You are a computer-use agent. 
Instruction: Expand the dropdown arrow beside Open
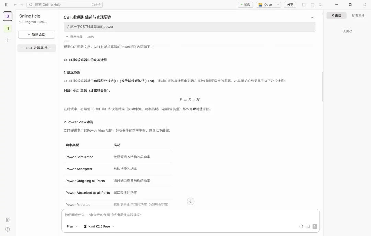click(x=278, y=5)
